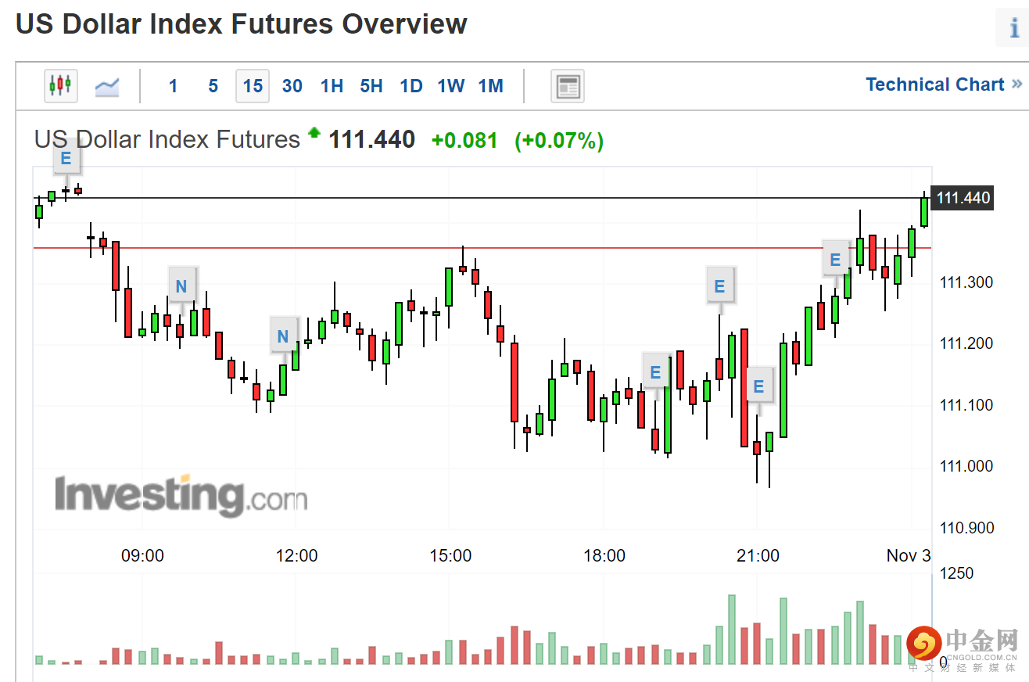Select the 1D daily interval
1029x682 pixels.
[x=411, y=86]
